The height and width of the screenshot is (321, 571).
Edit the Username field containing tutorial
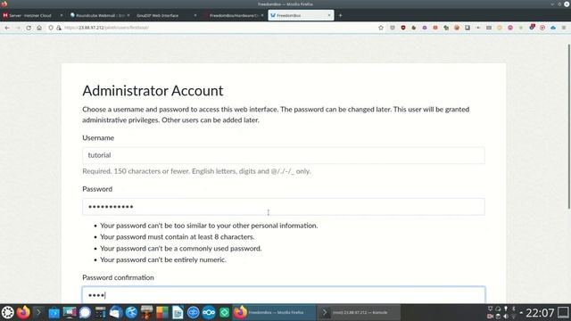(284, 155)
